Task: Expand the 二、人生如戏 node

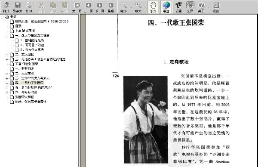Action: (x=7, y=74)
